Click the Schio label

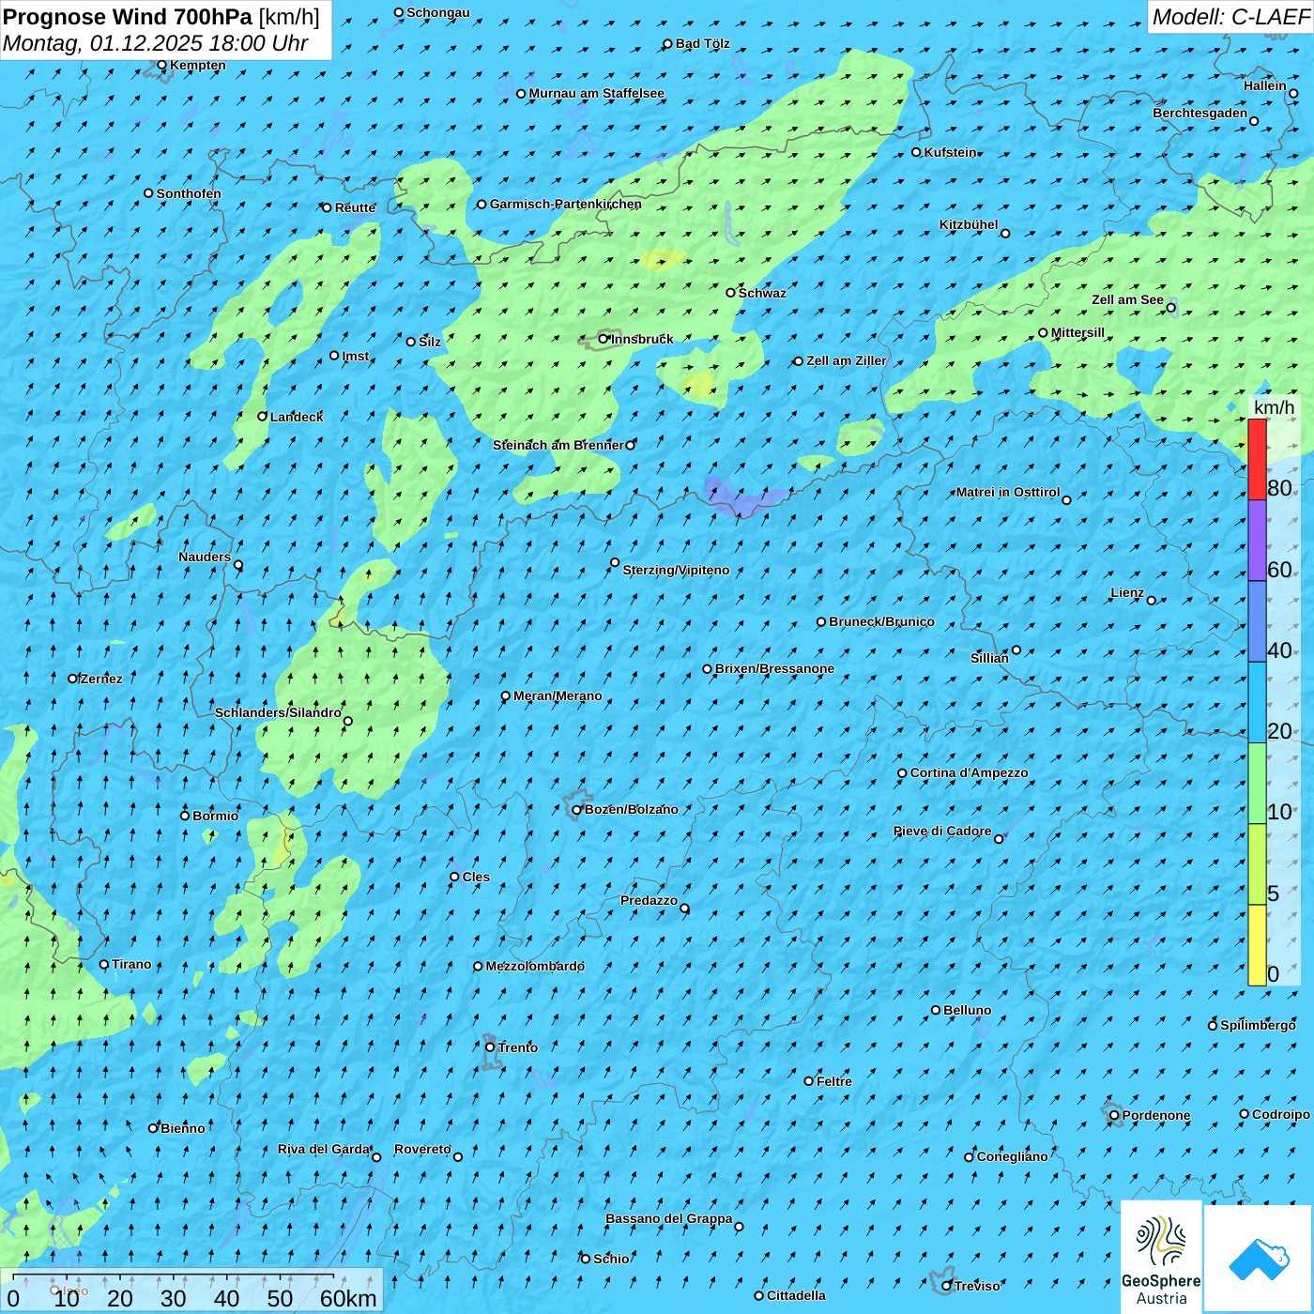[x=611, y=1259]
